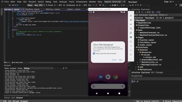Click emulator zoom magnifier icon

tap(131, 42)
